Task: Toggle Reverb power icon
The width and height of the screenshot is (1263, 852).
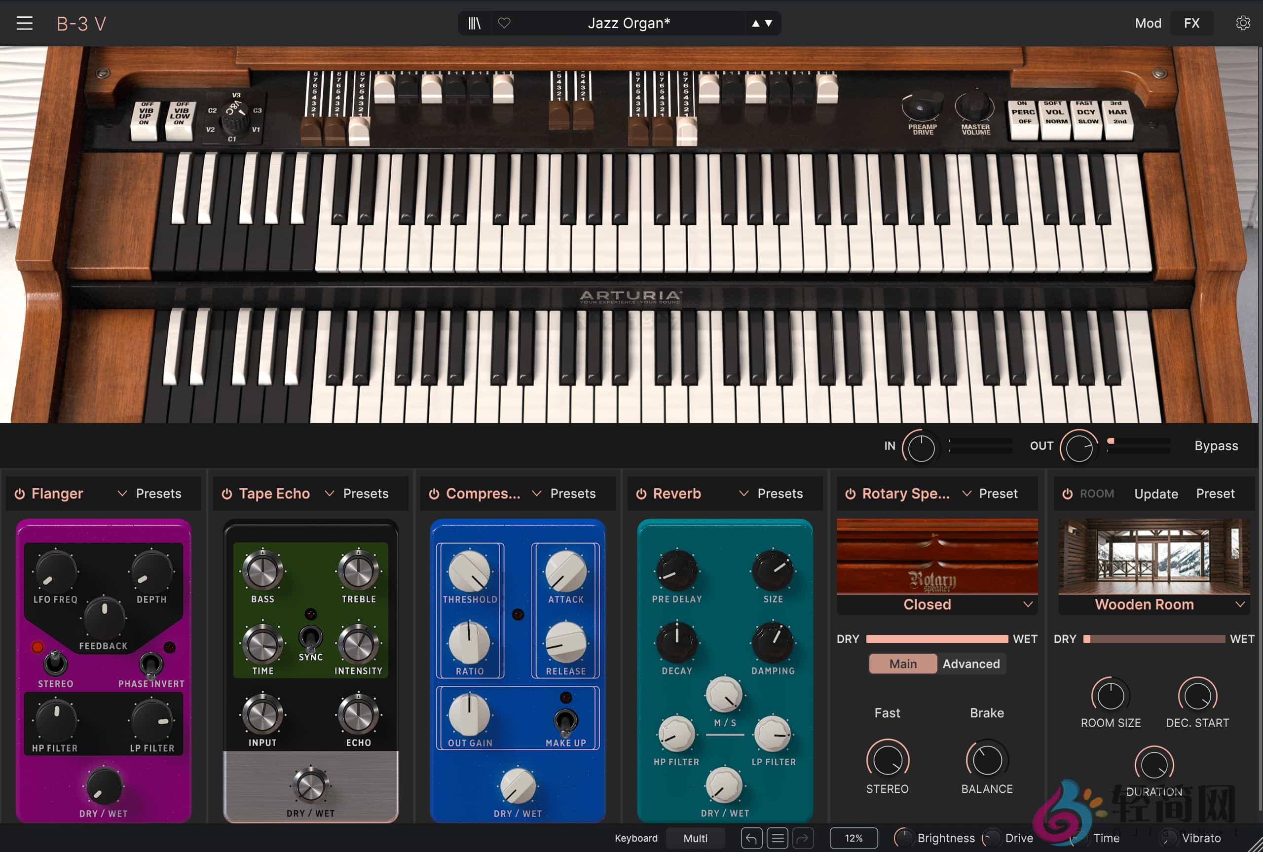Action: click(x=641, y=494)
